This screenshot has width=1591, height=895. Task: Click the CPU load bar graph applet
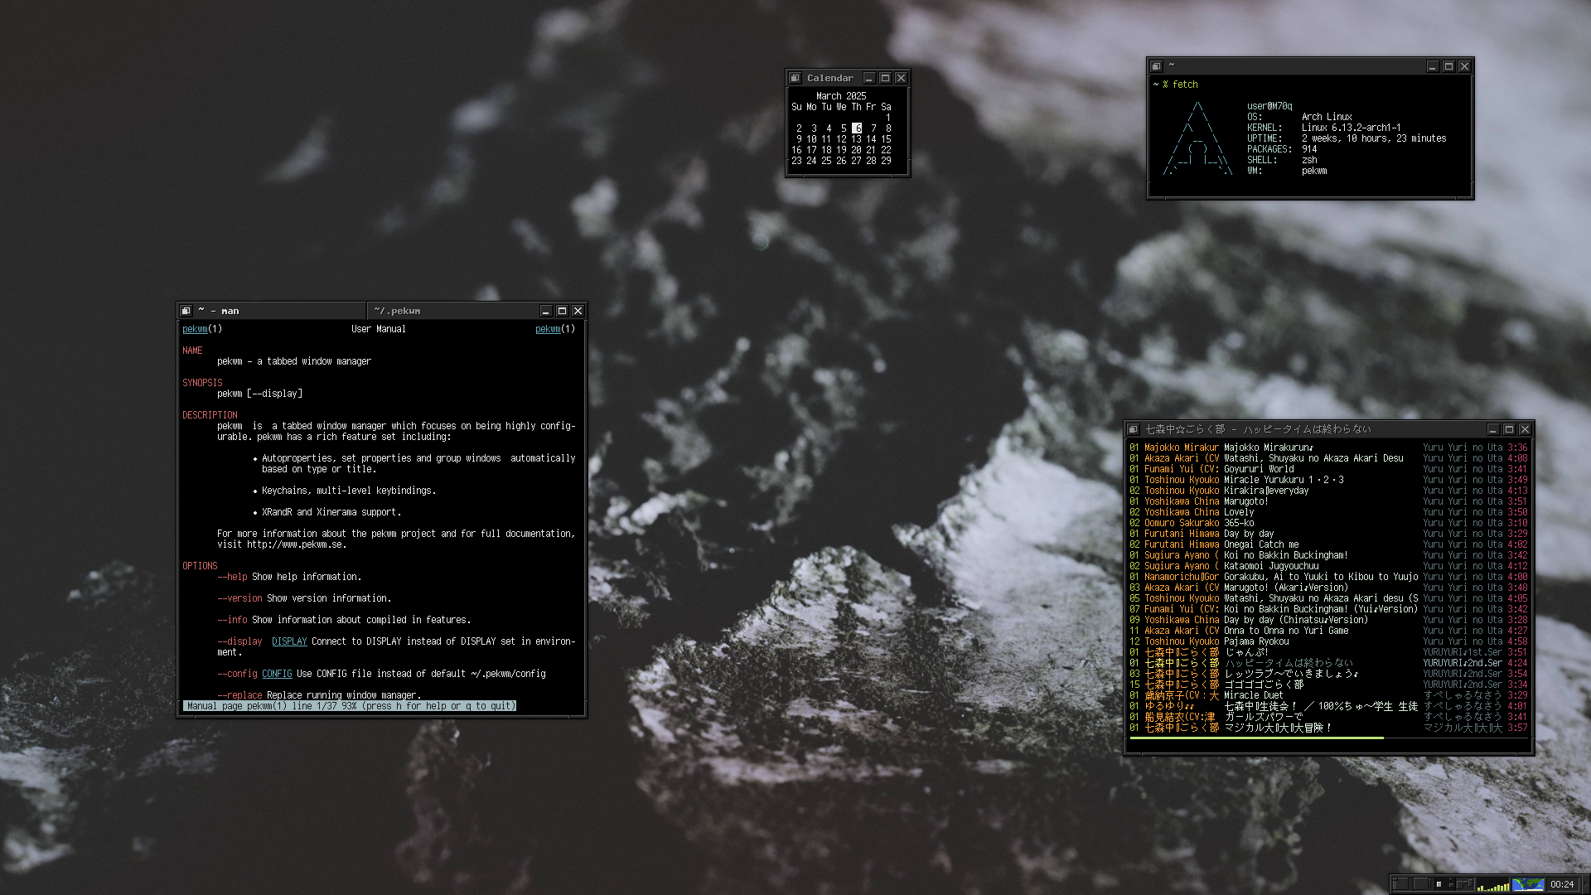pyautogui.click(x=1493, y=884)
